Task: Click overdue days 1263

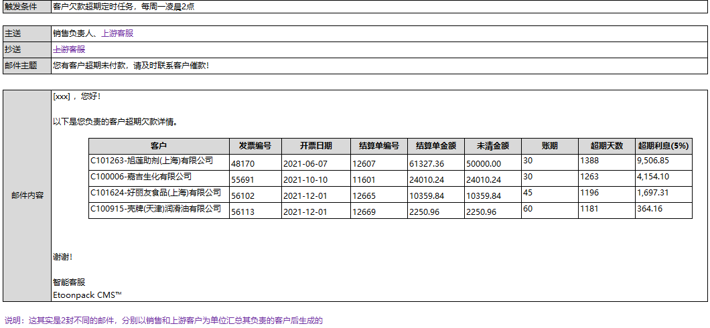Action: coord(589,177)
